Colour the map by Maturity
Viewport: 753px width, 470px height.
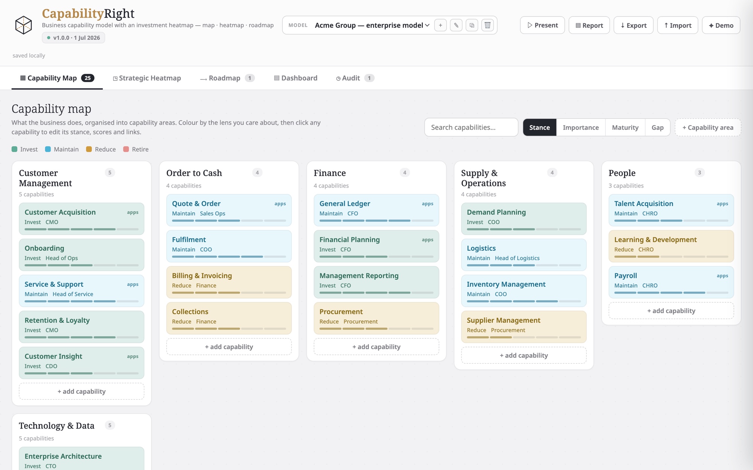point(625,127)
